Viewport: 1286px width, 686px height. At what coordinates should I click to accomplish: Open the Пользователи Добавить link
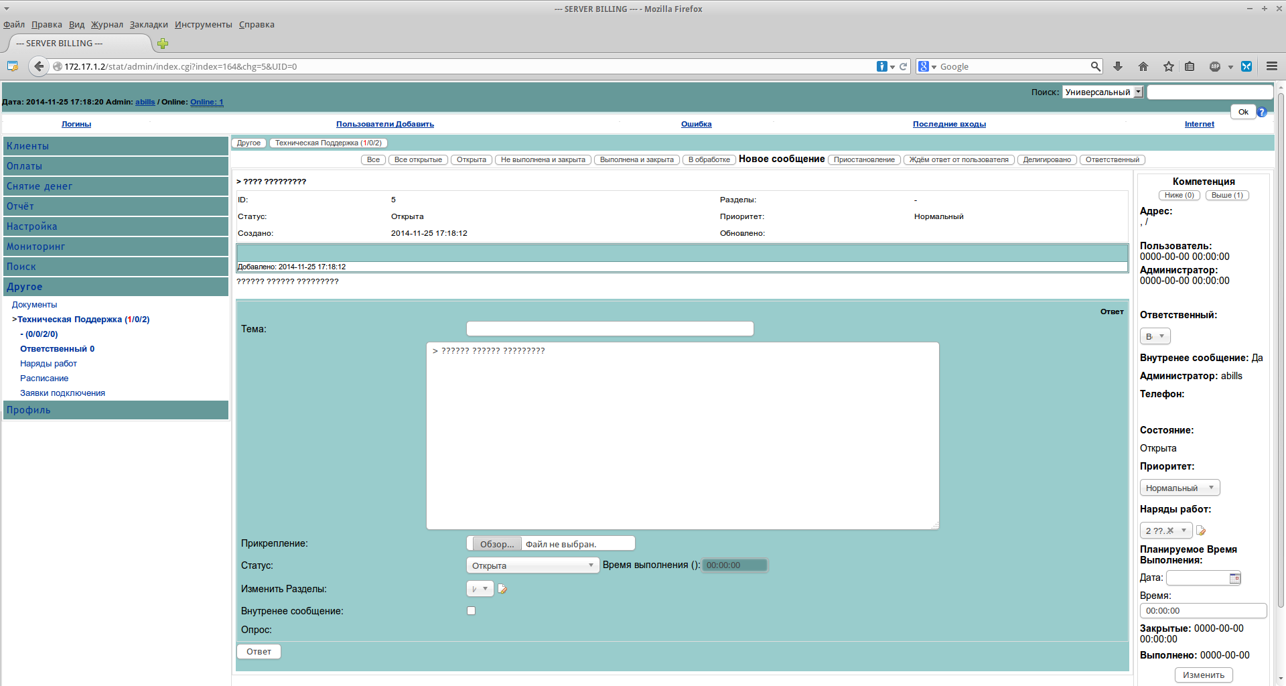[385, 124]
